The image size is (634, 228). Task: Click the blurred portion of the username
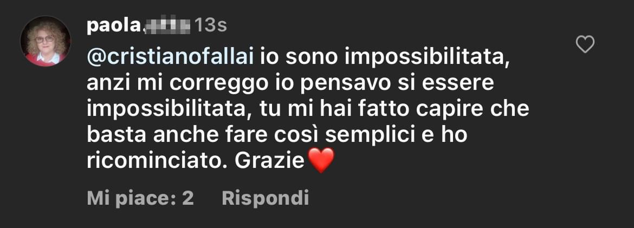point(166,26)
